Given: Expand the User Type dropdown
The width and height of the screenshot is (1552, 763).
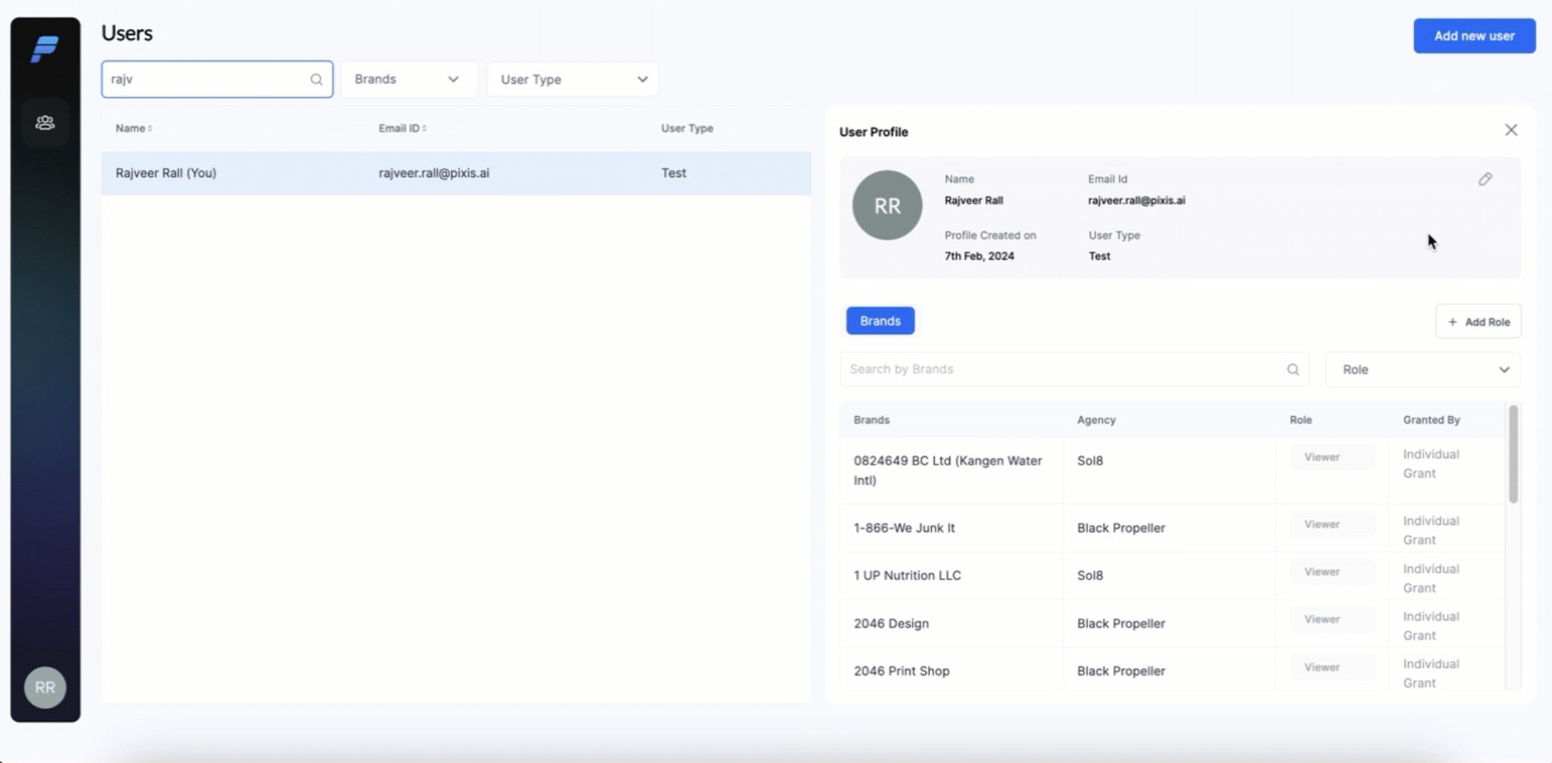Looking at the screenshot, I should pos(573,79).
